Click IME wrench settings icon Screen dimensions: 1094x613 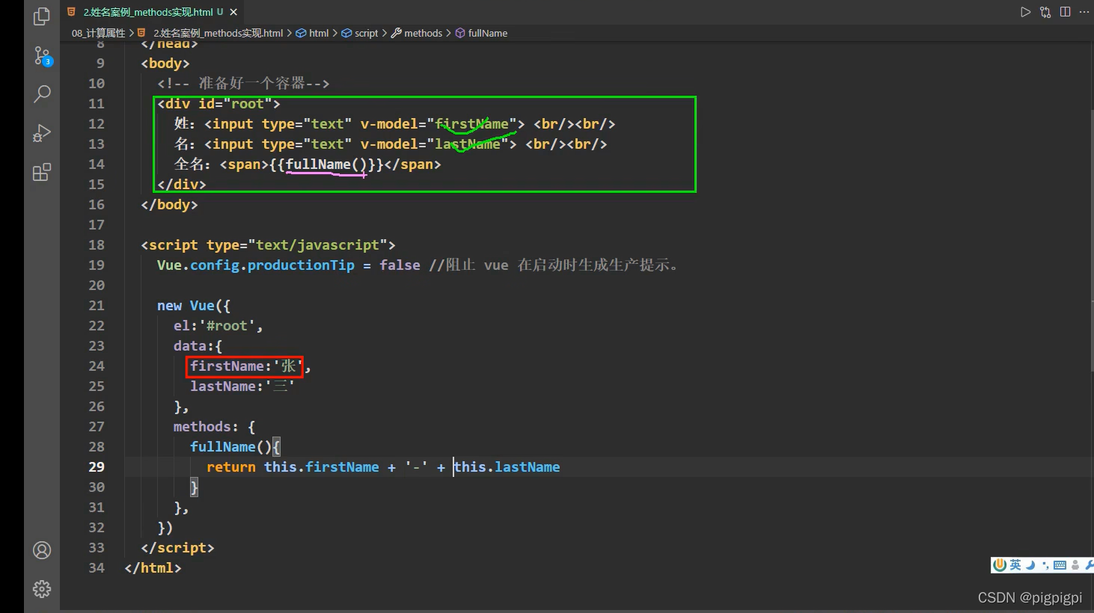1089,565
